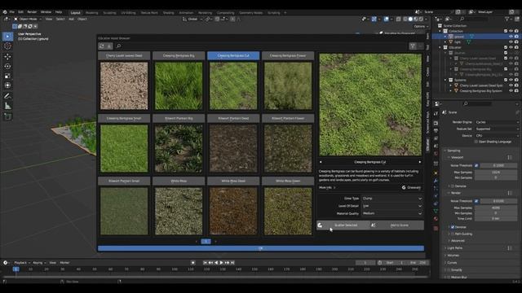Select the Rotate tool in viewport toolbar

pyautogui.click(x=7, y=66)
